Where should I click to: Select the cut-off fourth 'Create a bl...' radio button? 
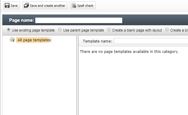[x=167, y=30]
